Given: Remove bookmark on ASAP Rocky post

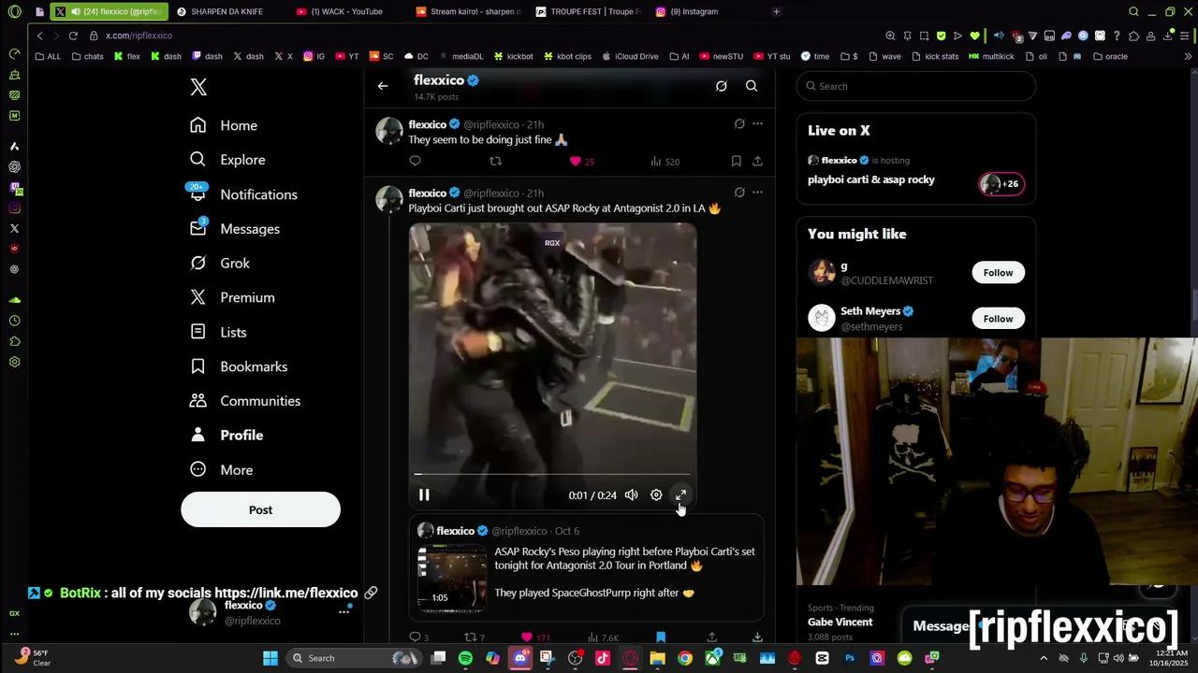Looking at the screenshot, I should 661,637.
